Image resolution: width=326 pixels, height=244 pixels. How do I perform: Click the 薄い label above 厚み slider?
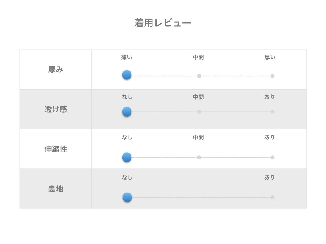click(127, 58)
